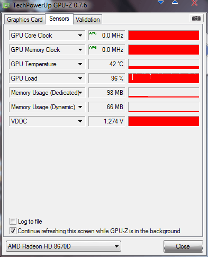Click the blue up arrow in title bar
Image resolution: width=208 pixels, height=257 pixels.
click(x=175, y=2)
